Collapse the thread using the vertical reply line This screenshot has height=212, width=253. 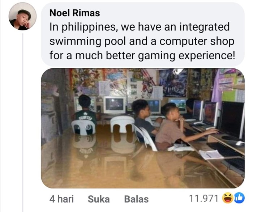[x=22, y=122]
